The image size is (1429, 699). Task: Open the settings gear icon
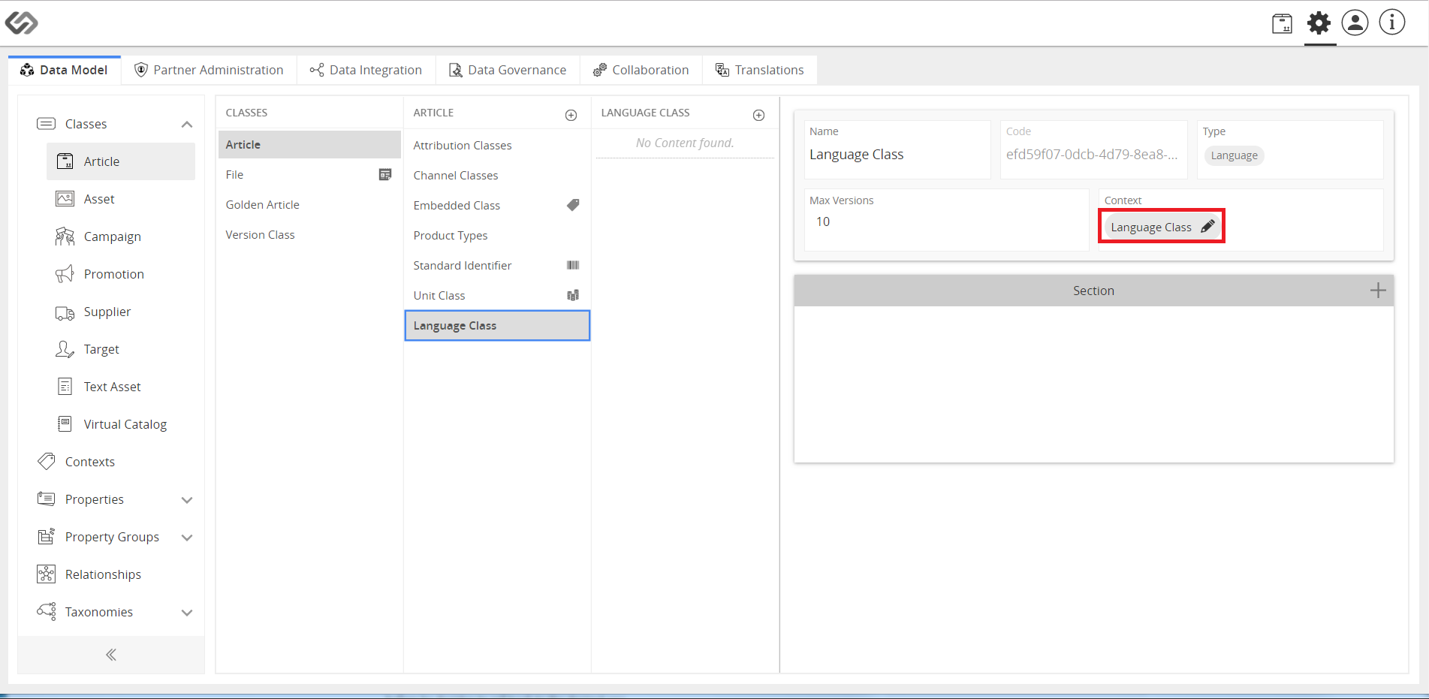point(1319,23)
